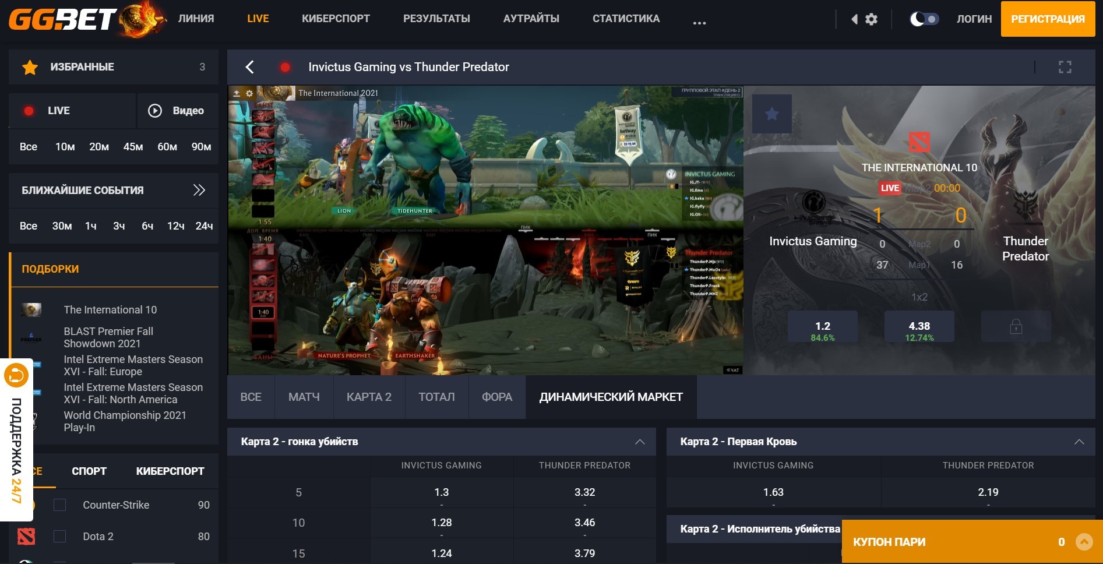The width and height of the screenshot is (1103, 564).
Task: Open the ЛОГИН link
Action: (974, 19)
